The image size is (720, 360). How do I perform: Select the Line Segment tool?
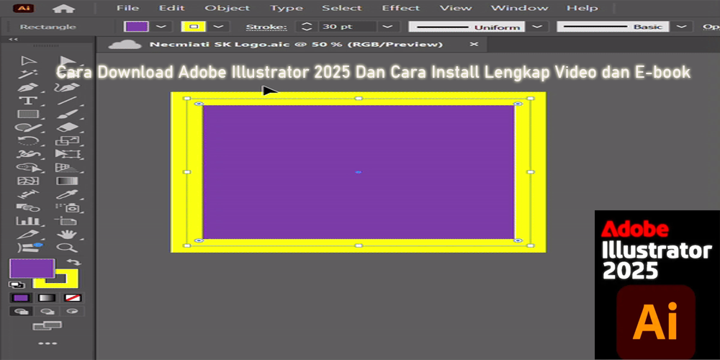[x=67, y=101]
